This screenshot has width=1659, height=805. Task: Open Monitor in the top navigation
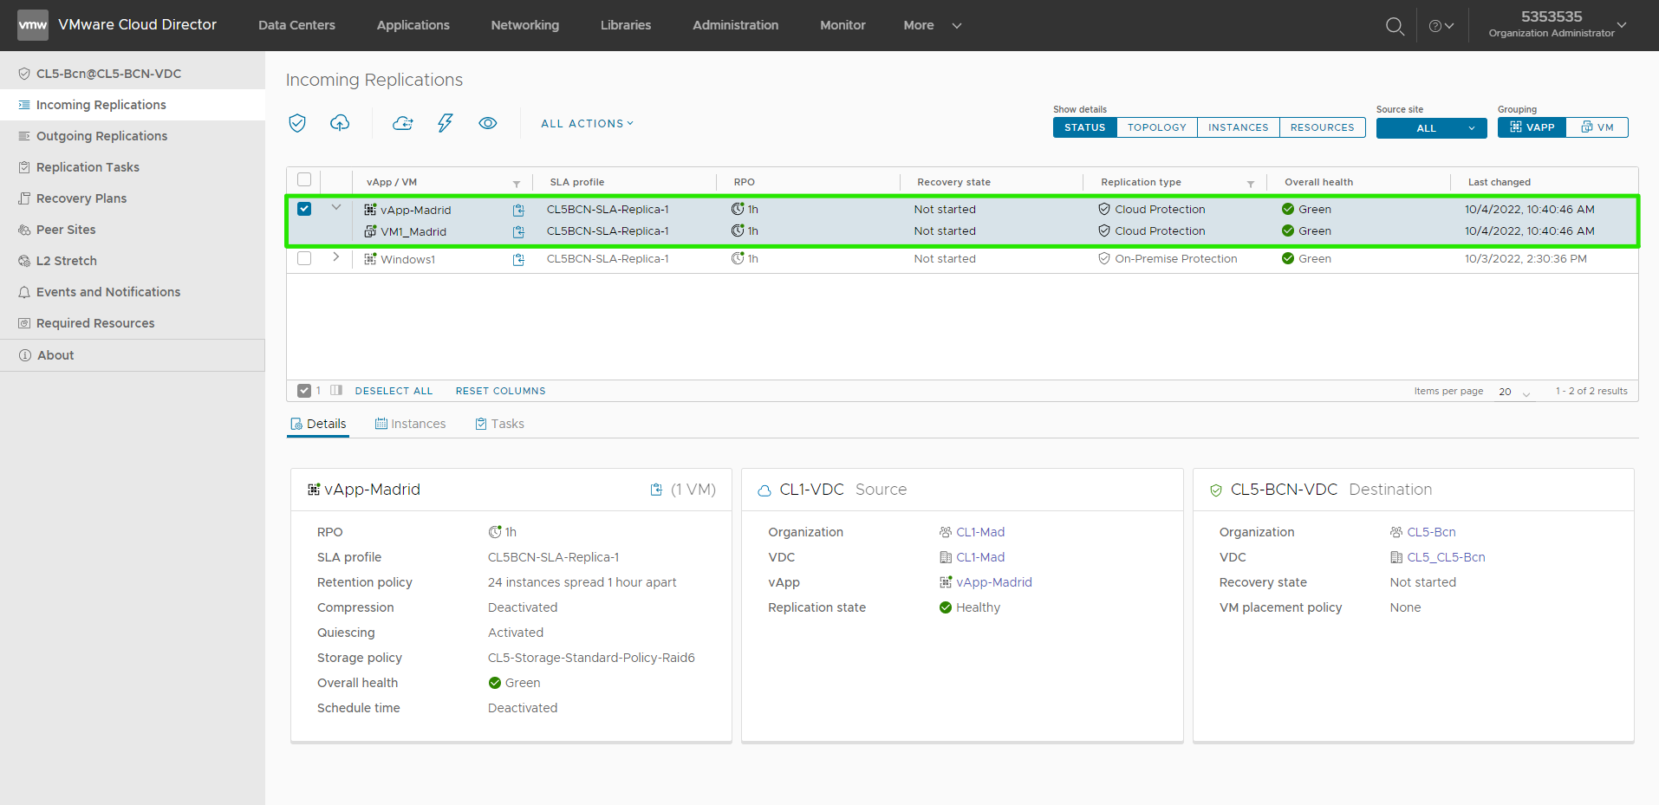click(843, 25)
